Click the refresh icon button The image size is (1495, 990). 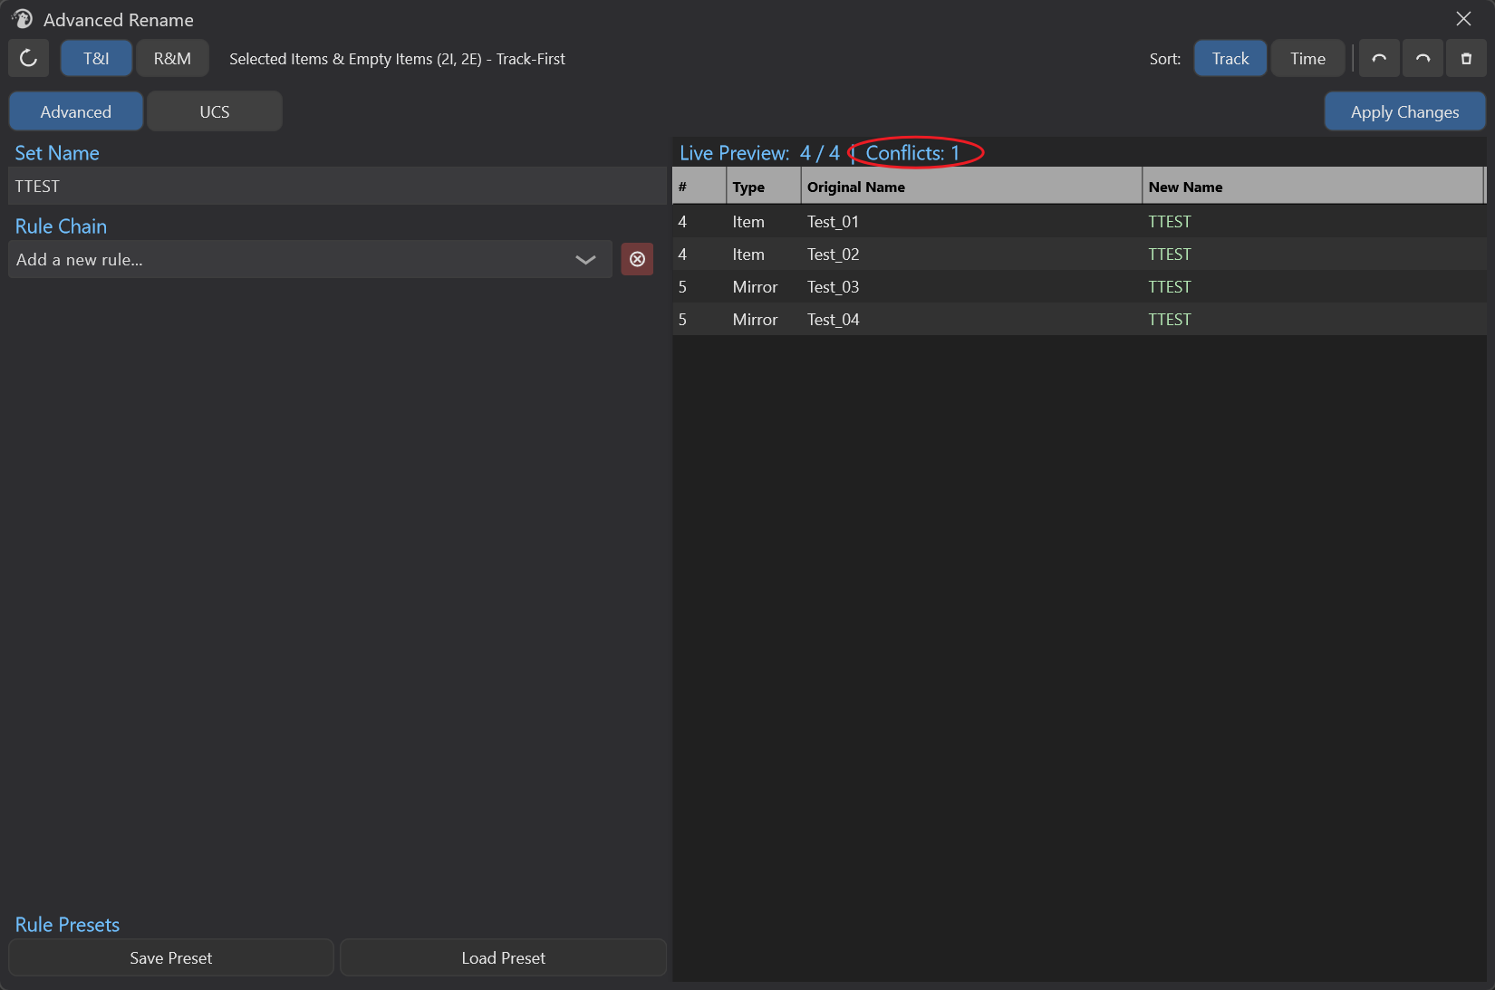[x=28, y=59]
